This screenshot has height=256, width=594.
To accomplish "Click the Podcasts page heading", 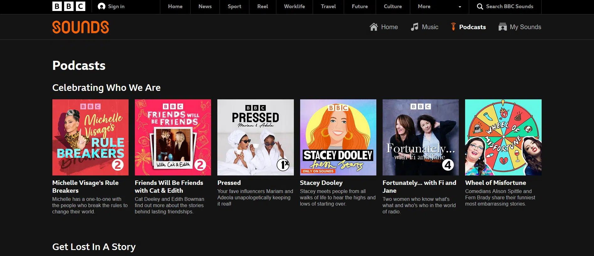I will pos(79,65).
